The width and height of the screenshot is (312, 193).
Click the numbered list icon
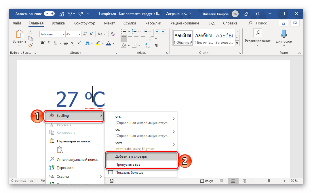coord(134,32)
